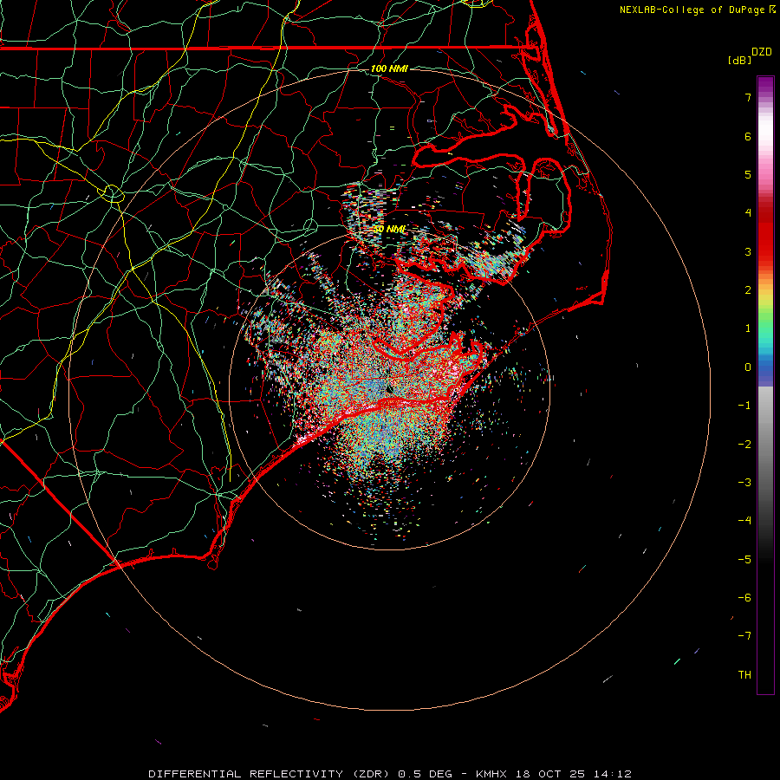Click the 100 NMI range ring label
This screenshot has width=780, height=780.
tap(389, 68)
